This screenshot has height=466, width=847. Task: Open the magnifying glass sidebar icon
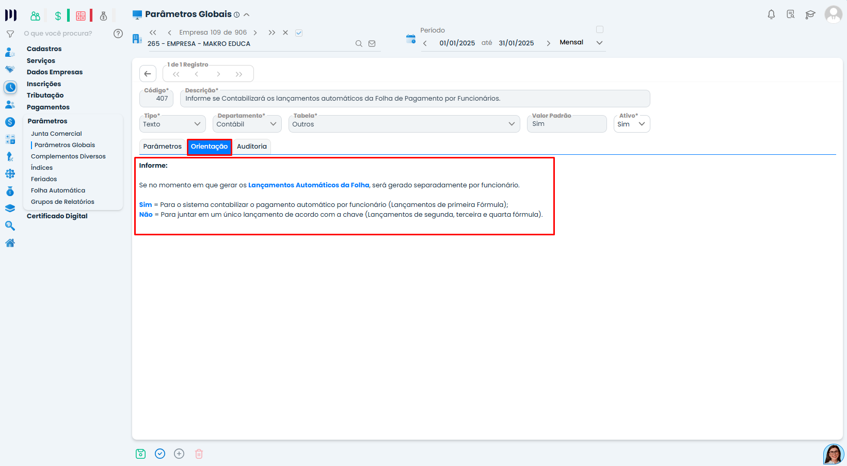tap(10, 226)
